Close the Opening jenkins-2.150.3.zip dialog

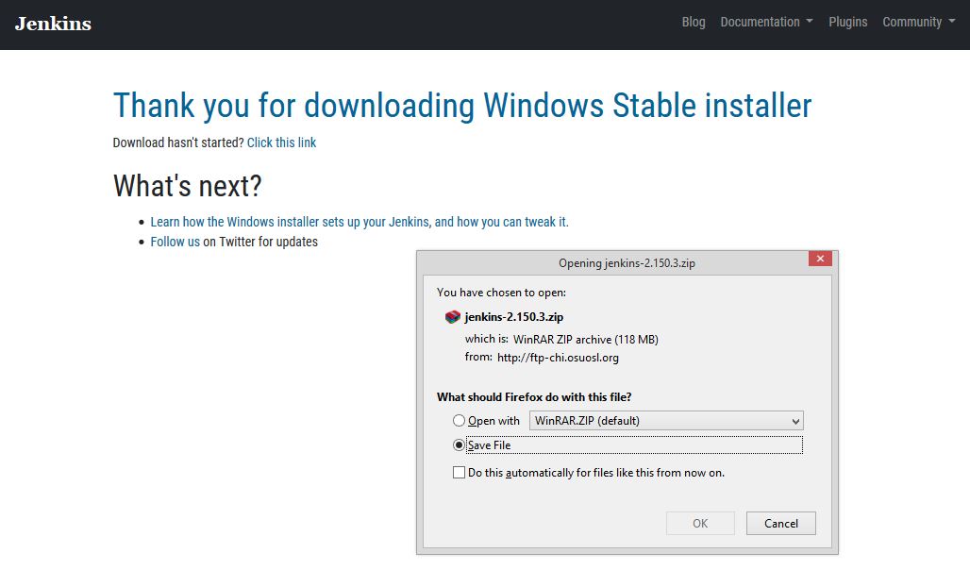(x=820, y=258)
